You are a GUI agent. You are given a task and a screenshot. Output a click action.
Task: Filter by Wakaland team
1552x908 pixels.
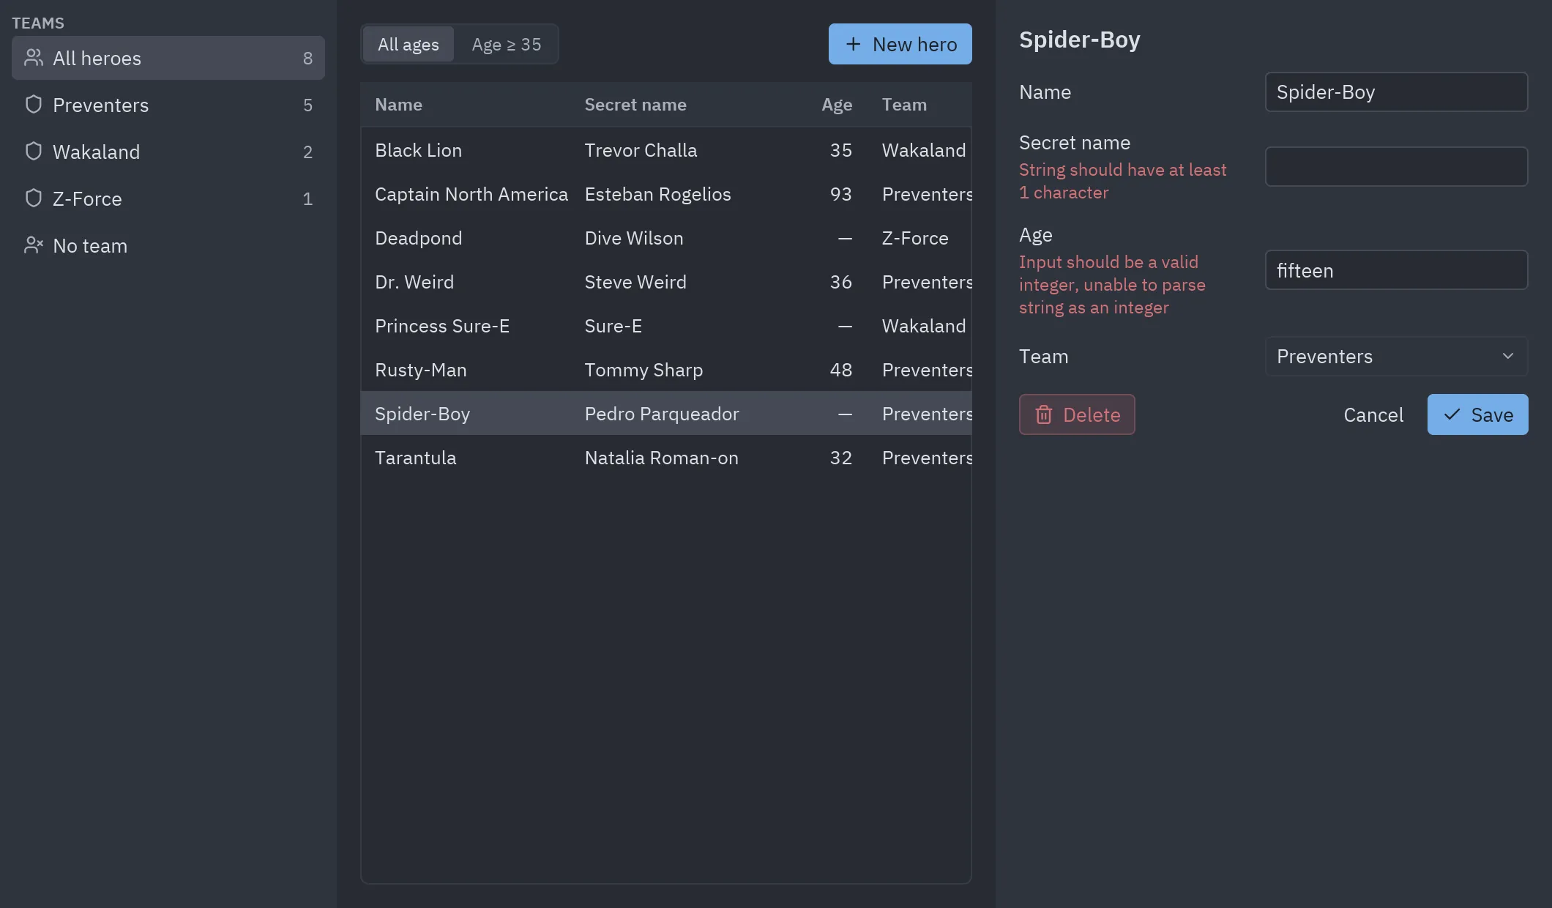(168, 152)
